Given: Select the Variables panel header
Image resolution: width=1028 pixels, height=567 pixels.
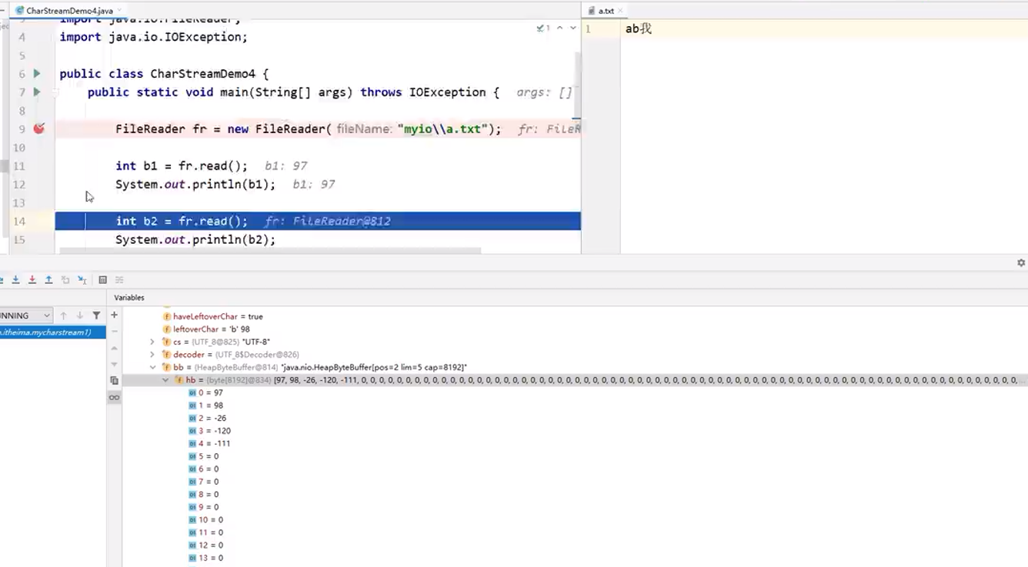Looking at the screenshot, I should tap(129, 297).
